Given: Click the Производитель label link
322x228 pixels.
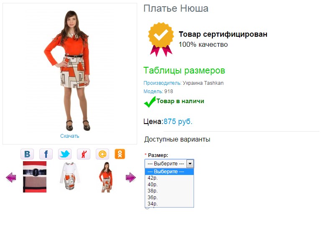Looking at the screenshot, I should click(x=162, y=83).
